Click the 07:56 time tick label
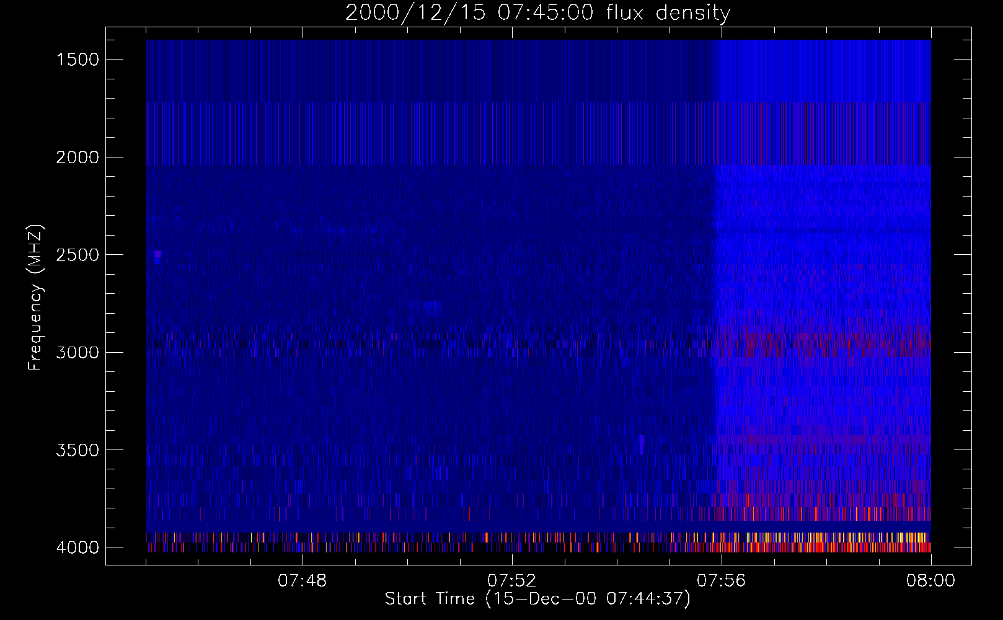Image resolution: width=1003 pixels, height=620 pixels. [x=722, y=581]
